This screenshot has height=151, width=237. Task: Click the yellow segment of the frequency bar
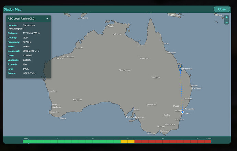click(127, 141)
